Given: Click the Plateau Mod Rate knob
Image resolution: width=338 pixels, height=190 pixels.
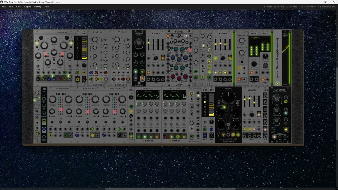Looking at the screenshot, I should 173,77.
